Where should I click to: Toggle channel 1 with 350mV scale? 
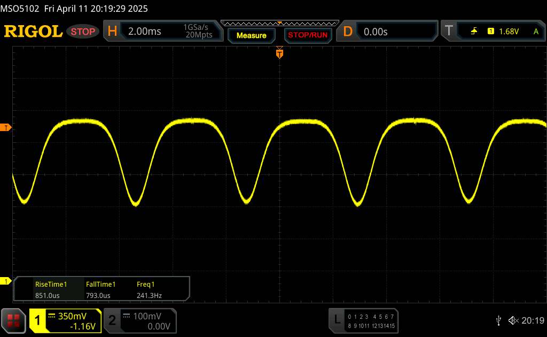65,320
